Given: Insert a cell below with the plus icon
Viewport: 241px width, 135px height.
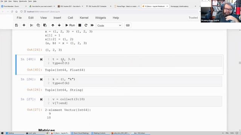Looking at the screenshot, I should pyautogui.click(x=24, y=25).
